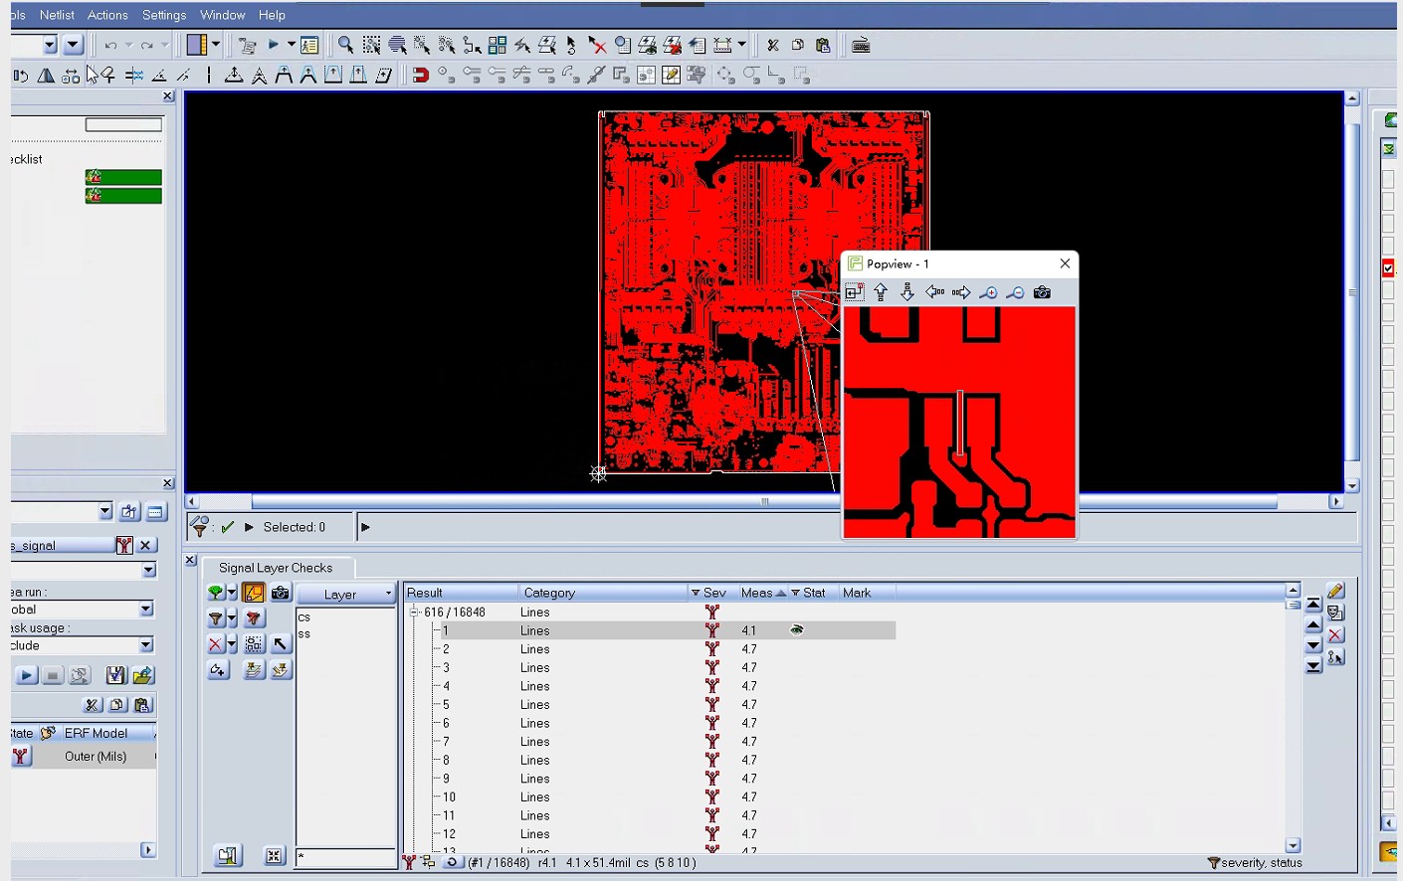This screenshot has width=1403, height=881.
Task: Close the Popview - 1 window
Action: coord(1065,264)
